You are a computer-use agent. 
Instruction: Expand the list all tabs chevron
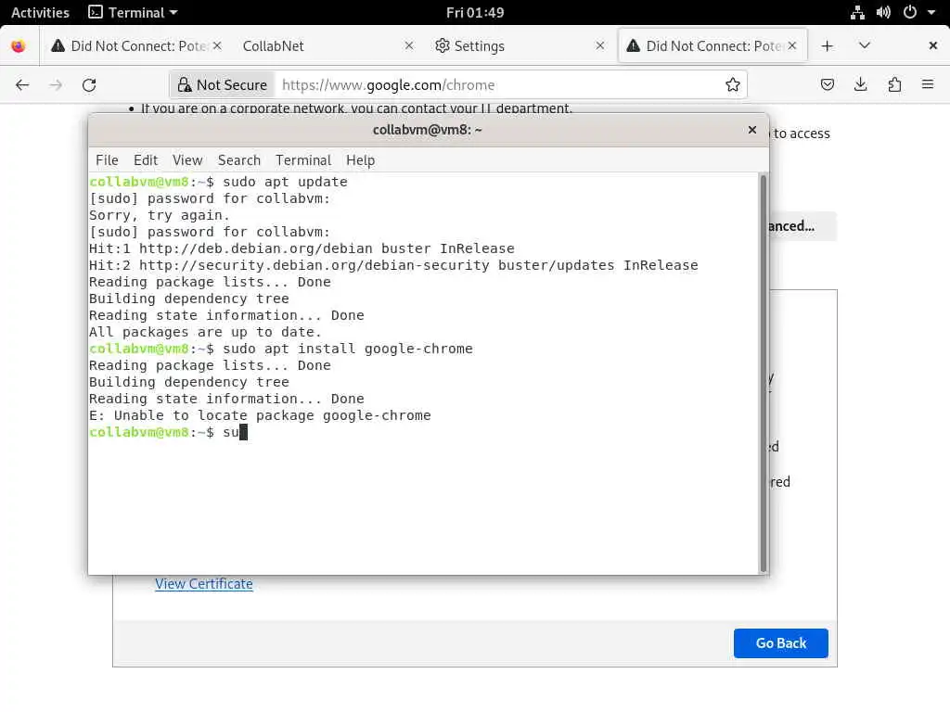coord(865,46)
